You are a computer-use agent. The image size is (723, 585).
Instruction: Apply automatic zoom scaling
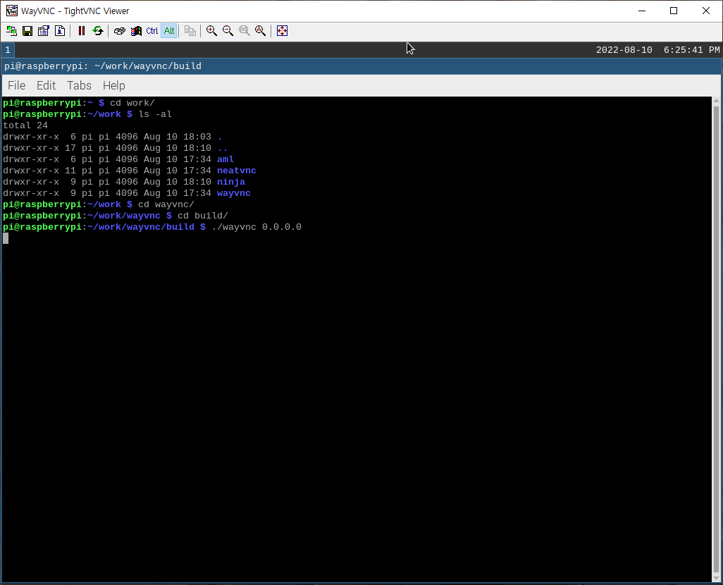[x=261, y=31]
